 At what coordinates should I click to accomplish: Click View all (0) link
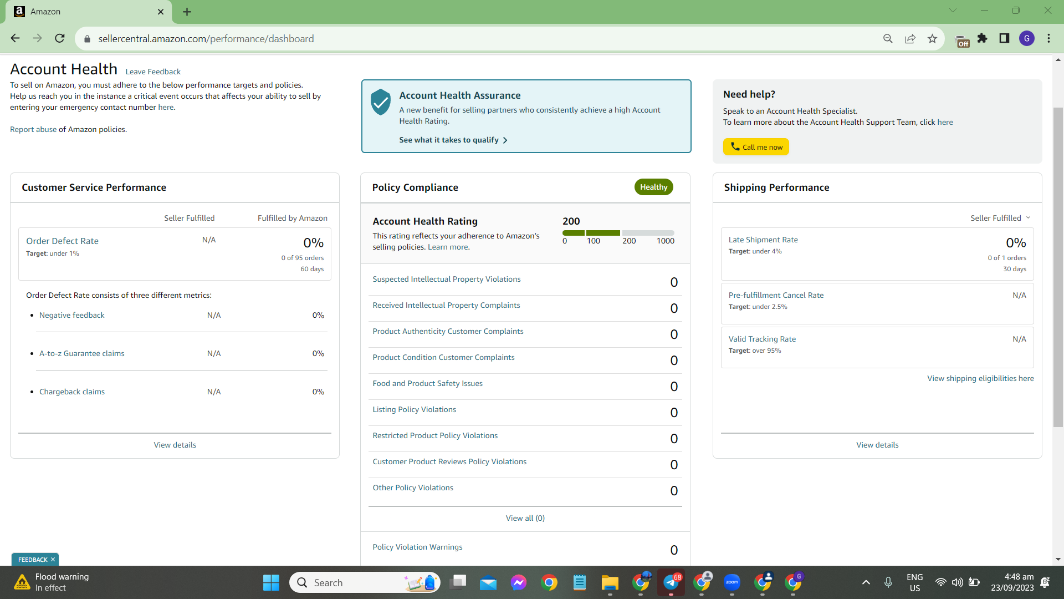pyautogui.click(x=525, y=518)
